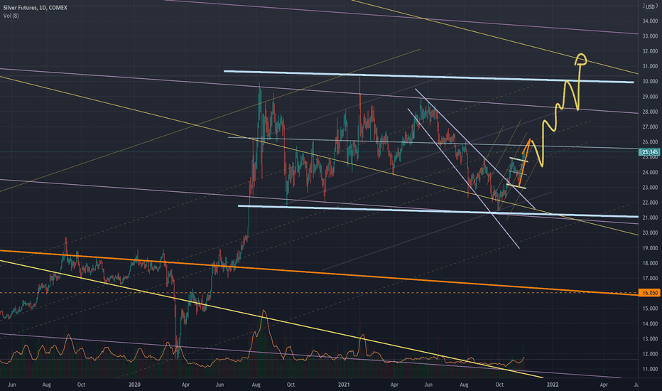The image size is (662, 391).
Task: Click the 26.000 price axis label
Action: pyautogui.click(x=650, y=142)
